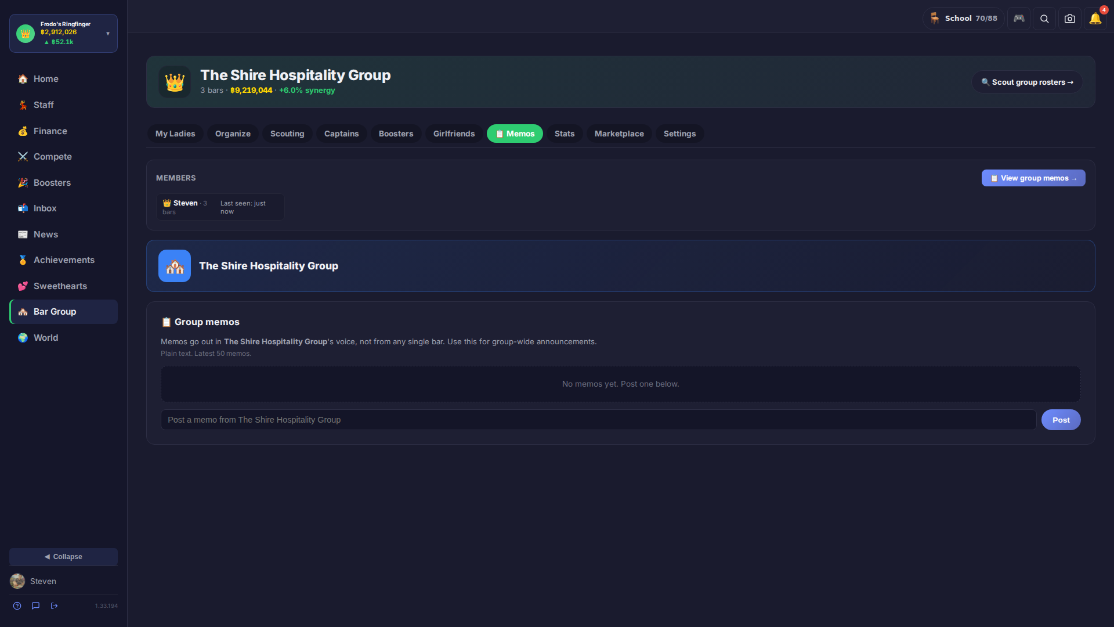Screen dimensions: 1114x627
Task: Click the logout arrow icon
Action: pyautogui.click(x=55, y=606)
